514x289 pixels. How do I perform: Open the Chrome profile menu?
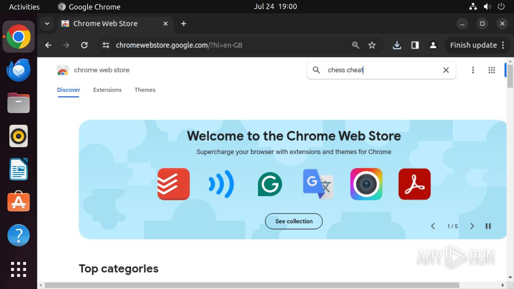click(x=433, y=45)
